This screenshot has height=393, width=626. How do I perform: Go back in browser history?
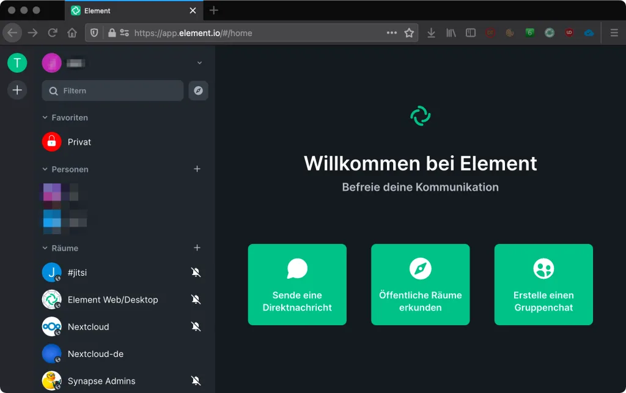[x=12, y=33]
